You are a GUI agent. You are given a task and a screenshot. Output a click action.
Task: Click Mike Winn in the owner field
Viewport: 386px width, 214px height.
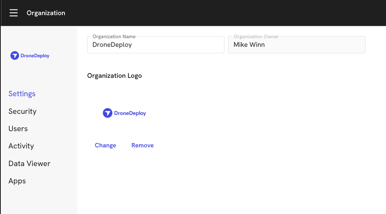(249, 45)
